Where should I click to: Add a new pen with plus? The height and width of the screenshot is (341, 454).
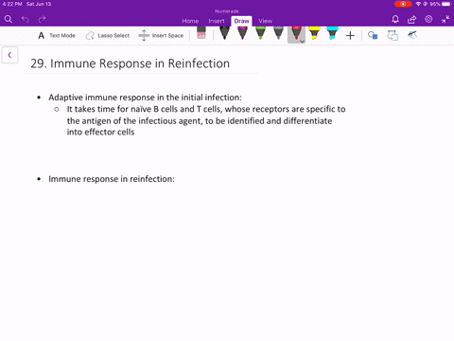[x=350, y=36]
